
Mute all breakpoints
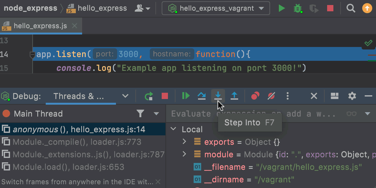tap(271, 96)
